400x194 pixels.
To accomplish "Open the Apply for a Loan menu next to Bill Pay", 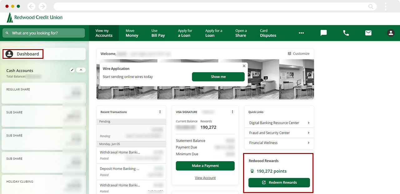I will (185, 33).
